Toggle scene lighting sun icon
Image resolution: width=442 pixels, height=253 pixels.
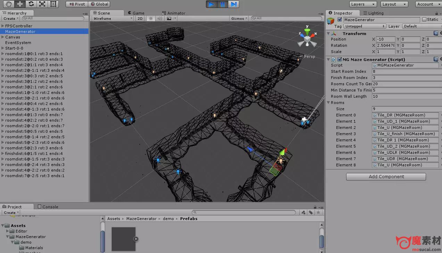pyautogui.click(x=151, y=18)
